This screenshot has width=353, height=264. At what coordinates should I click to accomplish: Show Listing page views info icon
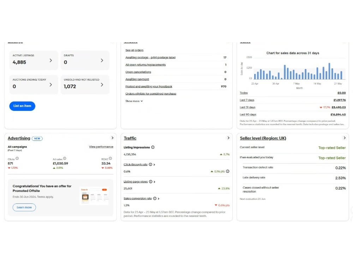tap(151, 182)
